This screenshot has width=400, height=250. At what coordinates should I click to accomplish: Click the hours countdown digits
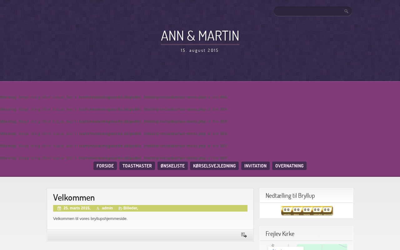[307, 210]
